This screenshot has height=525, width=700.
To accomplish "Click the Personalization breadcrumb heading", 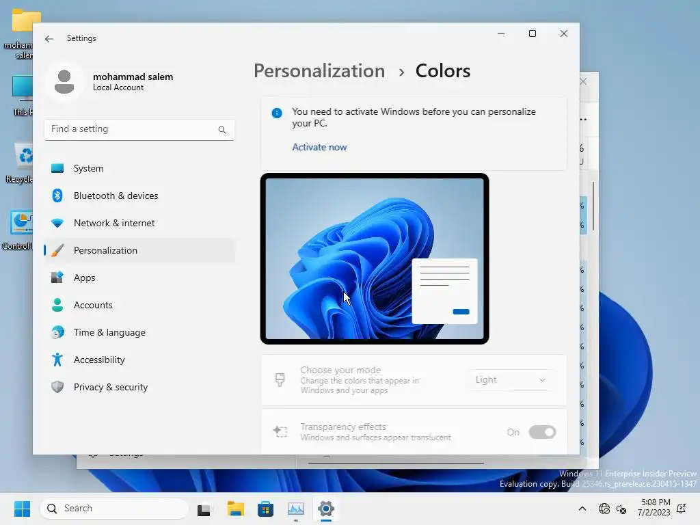I will (x=319, y=71).
